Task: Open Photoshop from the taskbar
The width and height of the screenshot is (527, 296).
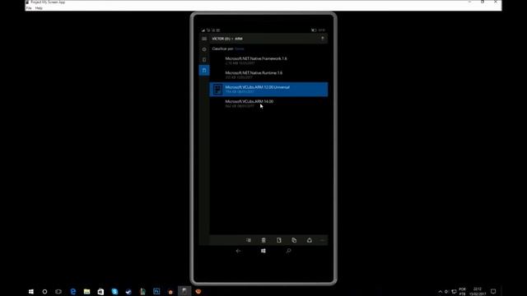Action: click(x=156, y=291)
